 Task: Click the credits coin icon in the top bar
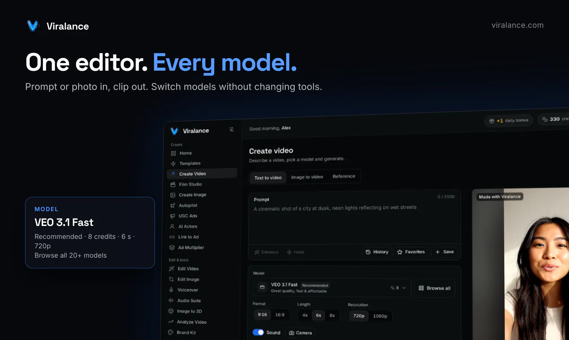(545, 119)
